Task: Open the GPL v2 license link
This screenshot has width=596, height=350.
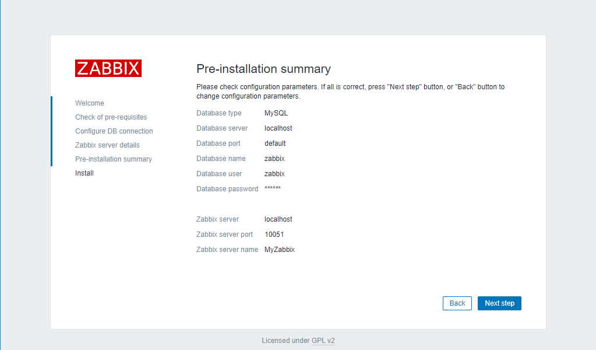Action: (323, 341)
